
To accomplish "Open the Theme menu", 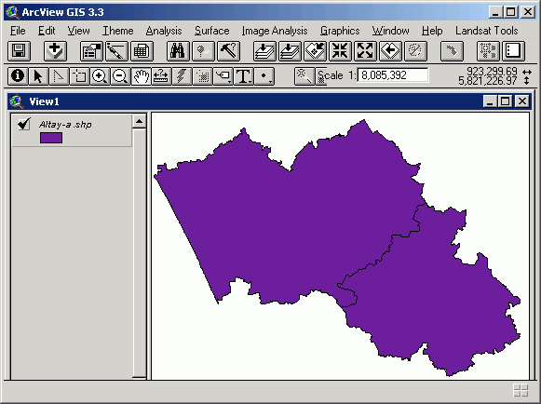I will [x=117, y=31].
